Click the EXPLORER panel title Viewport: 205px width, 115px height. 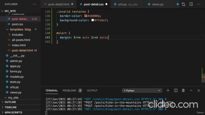tap(11, 4)
